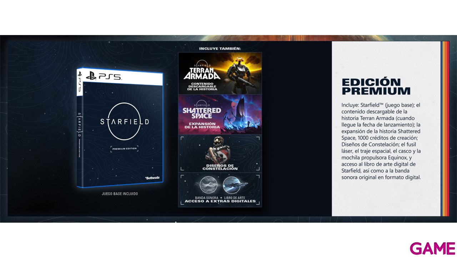Open the Terran Armada content banner
457x257 pixels.
pos(220,73)
